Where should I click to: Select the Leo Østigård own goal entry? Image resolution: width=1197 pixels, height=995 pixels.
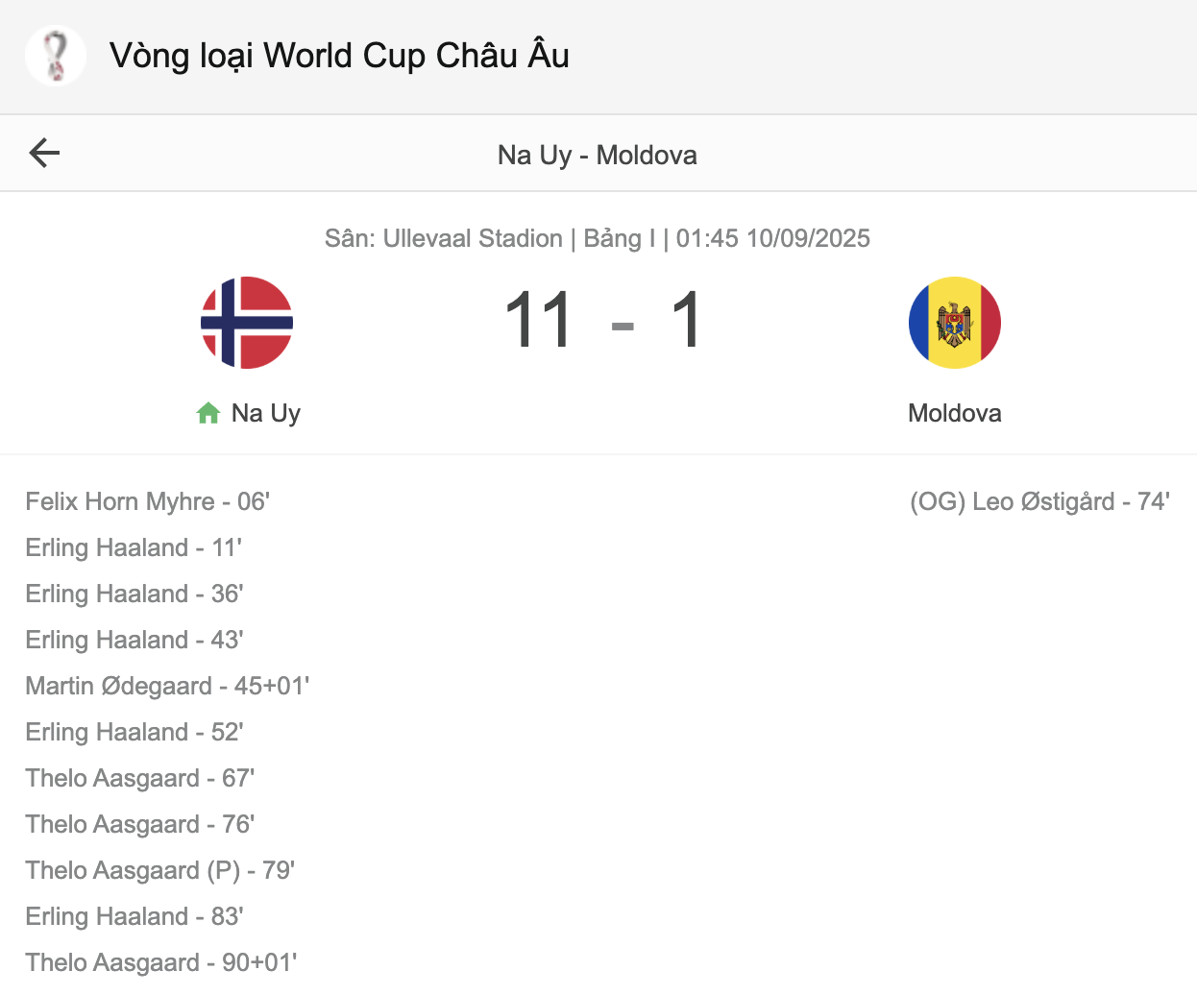(x=1040, y=501)
